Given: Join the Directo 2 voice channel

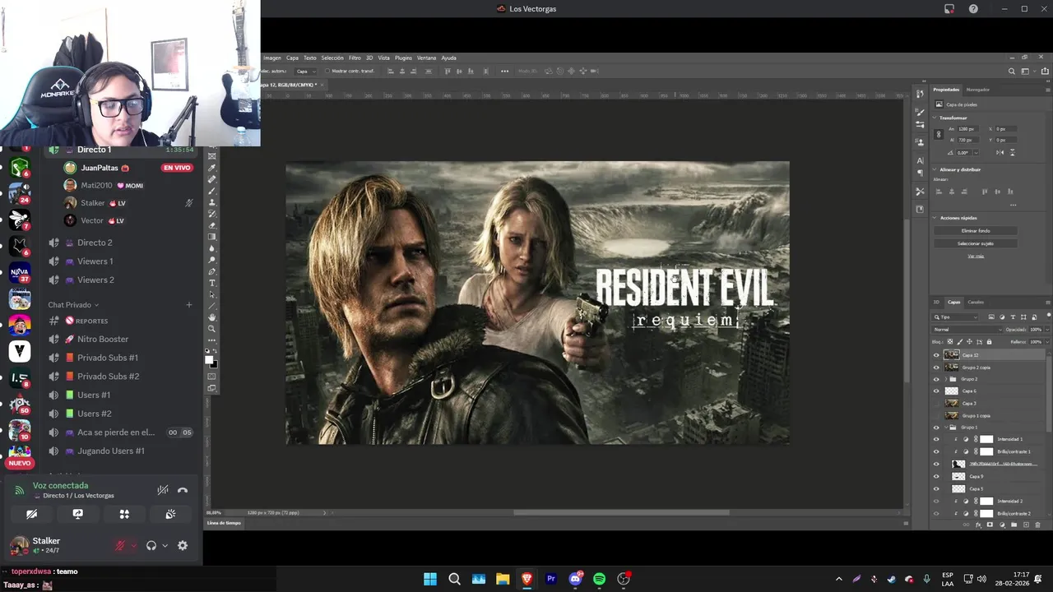Looking at the screenshot, I should point(95,243).
